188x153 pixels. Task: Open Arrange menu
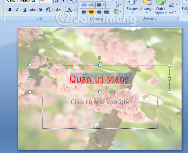click(147, 7)
